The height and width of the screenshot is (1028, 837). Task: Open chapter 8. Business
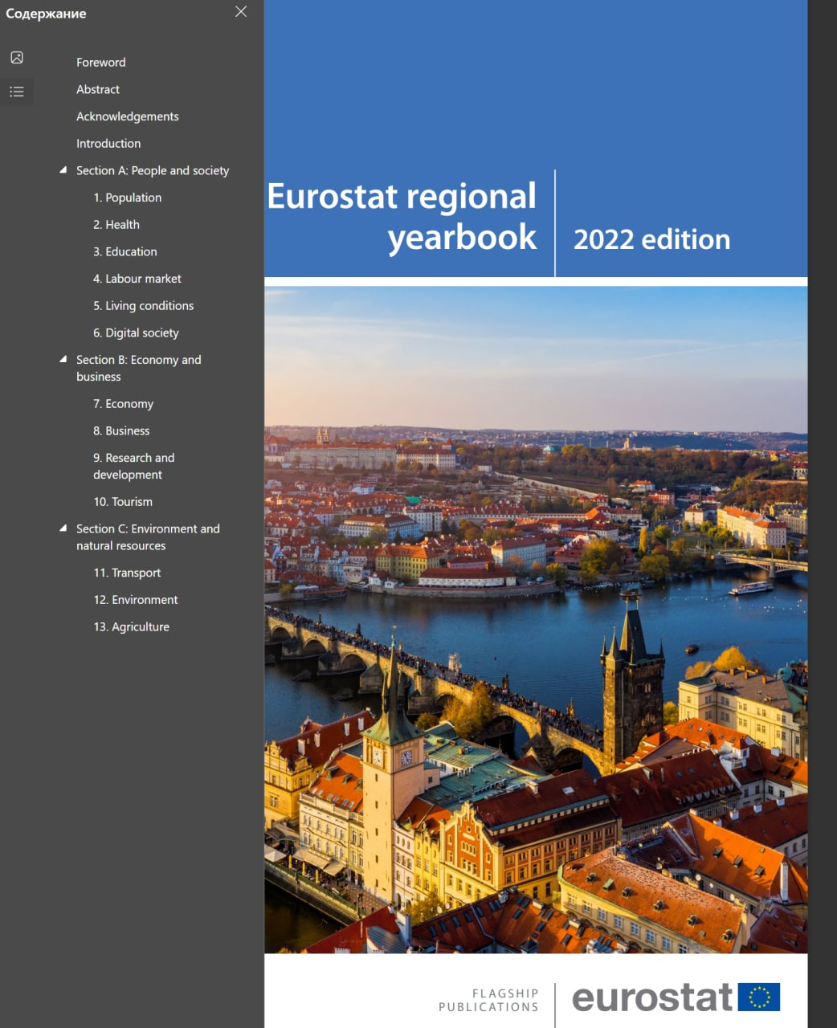(121, 430)
